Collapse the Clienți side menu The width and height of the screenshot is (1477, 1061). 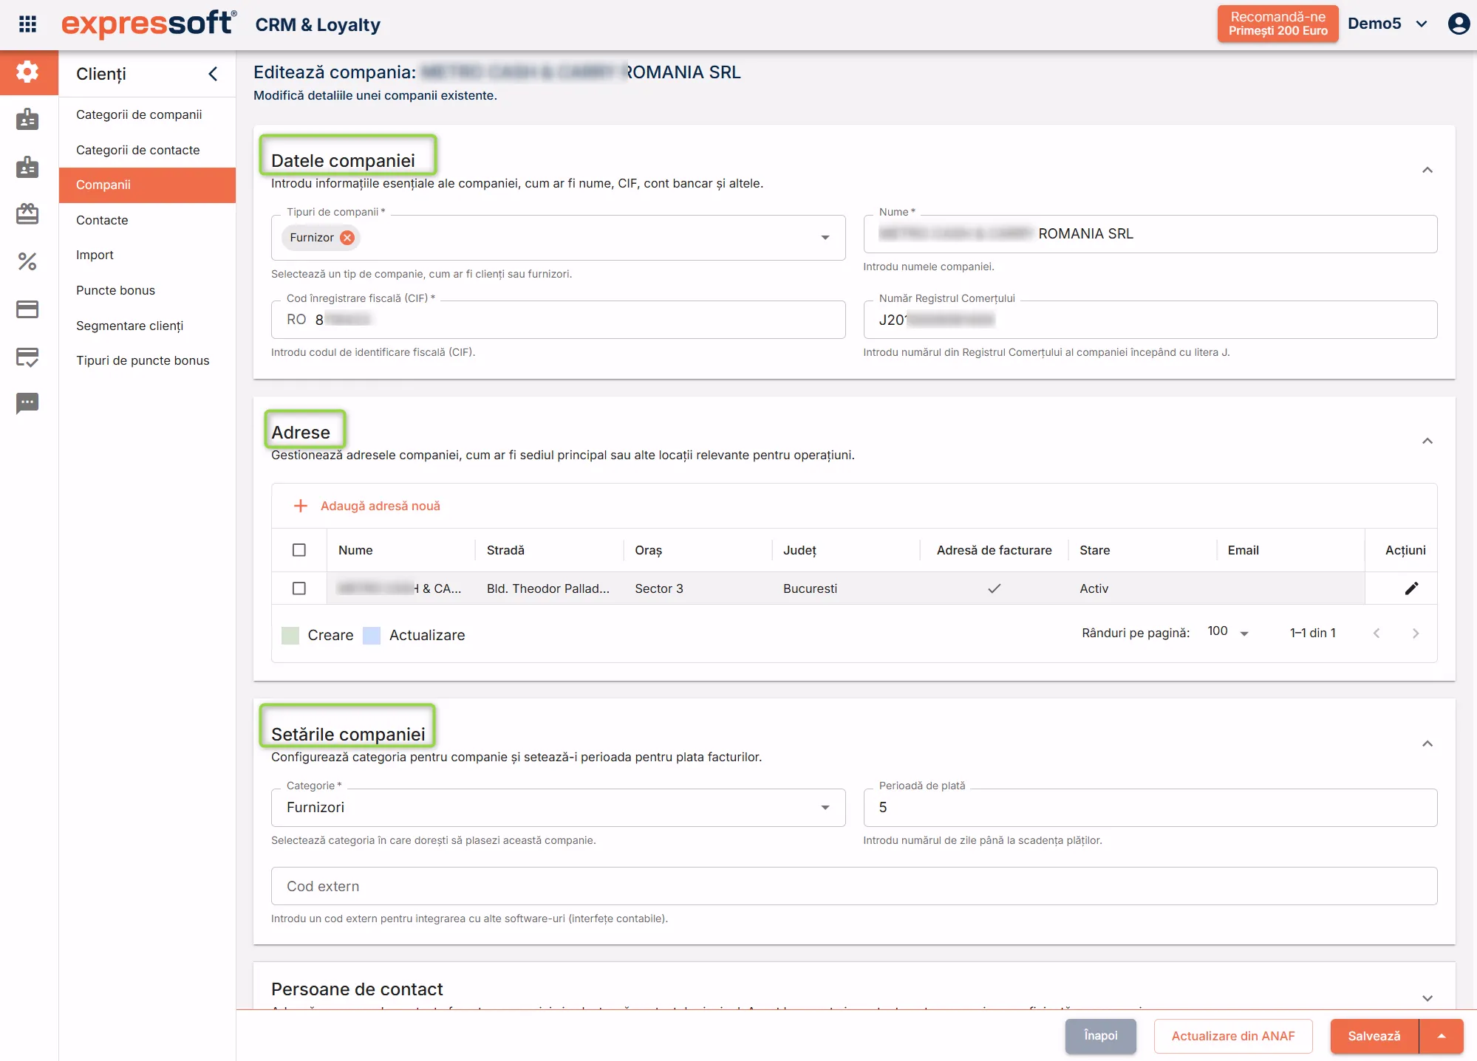[x=213, y=74]
